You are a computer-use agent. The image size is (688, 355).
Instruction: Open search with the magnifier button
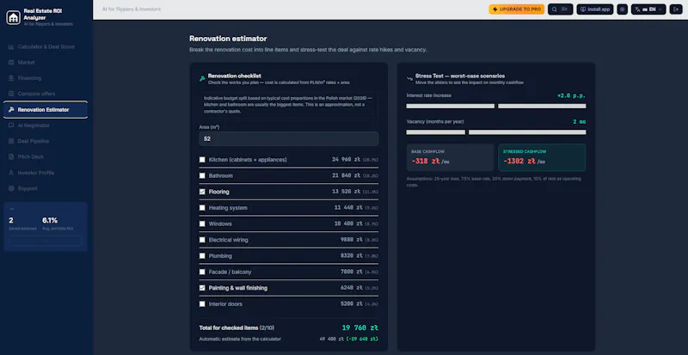tap(561, 9)
